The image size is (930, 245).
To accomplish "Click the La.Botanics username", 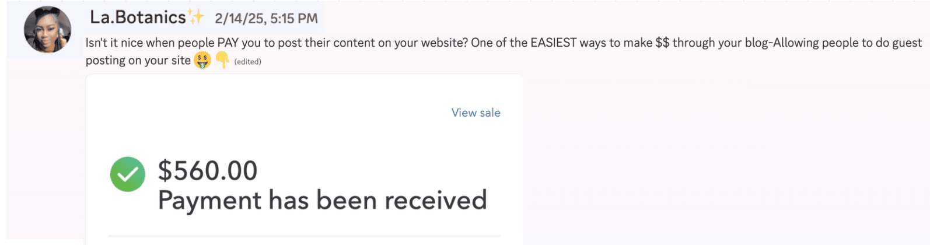I will pyautogui.click(x=138, y=17).
